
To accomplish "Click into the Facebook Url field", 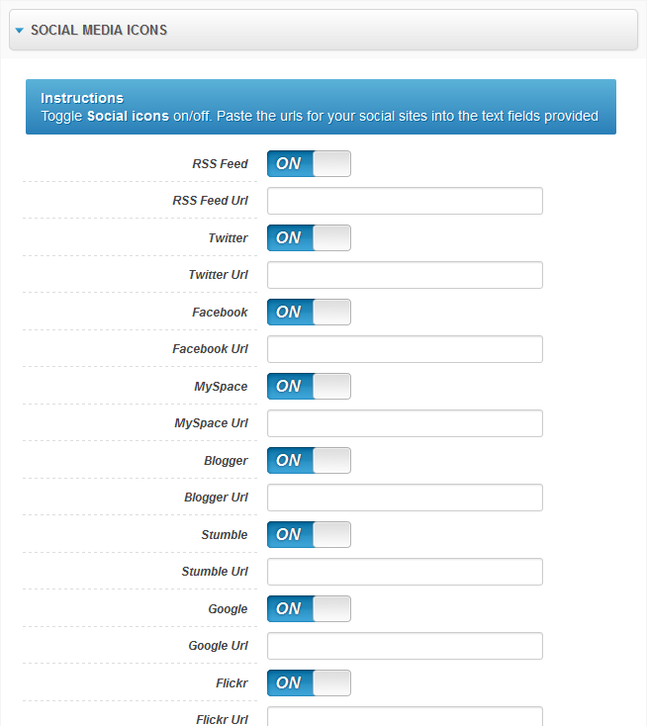I will [x=405, y=349].
